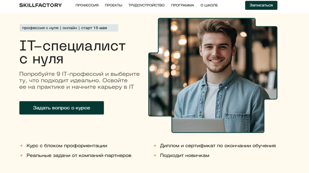
Task: Click the SKILLFACTORY logo
Action: pyautogui.click(x=40, y=5)
